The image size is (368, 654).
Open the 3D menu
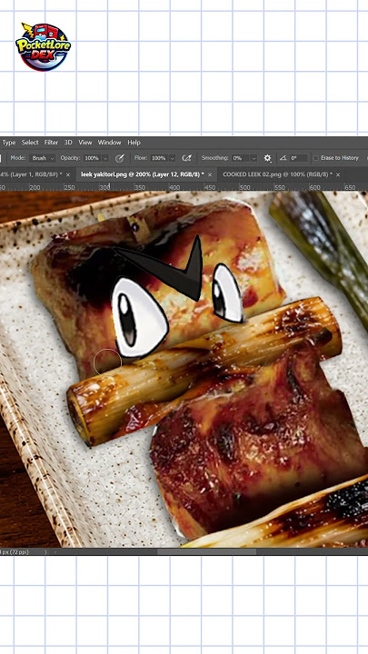68,143
